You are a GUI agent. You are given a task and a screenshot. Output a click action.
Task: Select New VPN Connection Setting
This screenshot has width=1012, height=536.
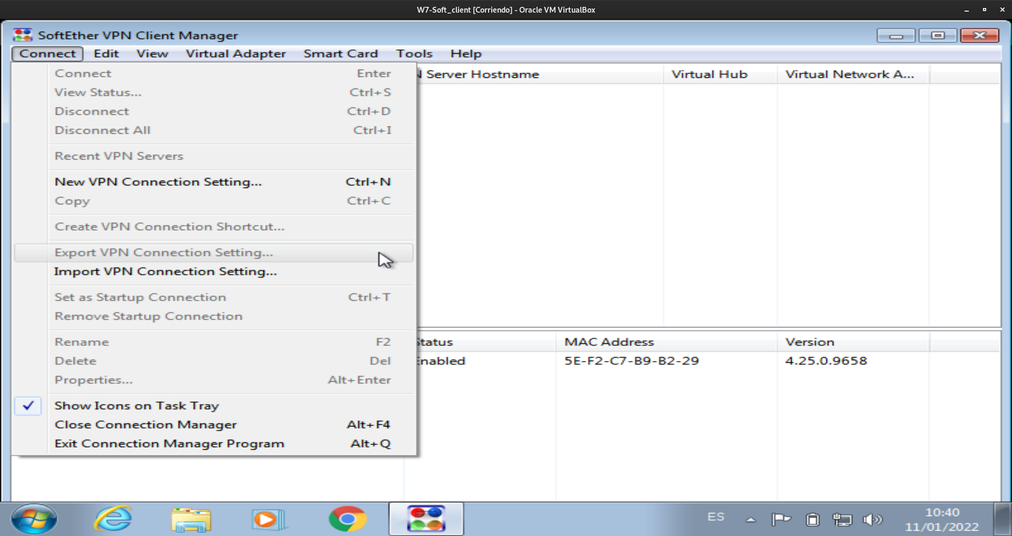click(x=158, y=182)
